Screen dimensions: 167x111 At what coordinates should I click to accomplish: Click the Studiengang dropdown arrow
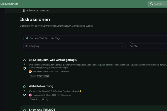pos(123,46)
